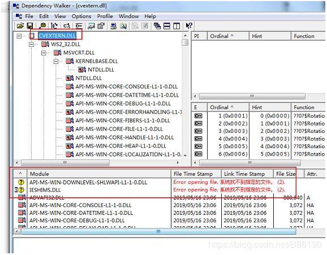Sort module list by Attr. column
The image size is (327, 255).
coord(315,174)
